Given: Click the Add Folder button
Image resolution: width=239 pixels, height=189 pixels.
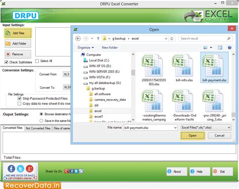Looking at the screenshot, I should click(18, 43).
